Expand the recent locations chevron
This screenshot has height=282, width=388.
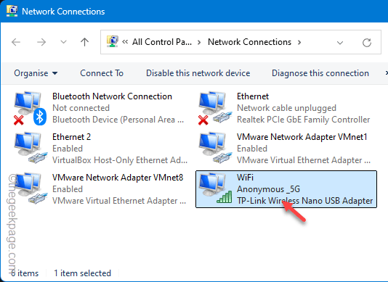[64, 42]
